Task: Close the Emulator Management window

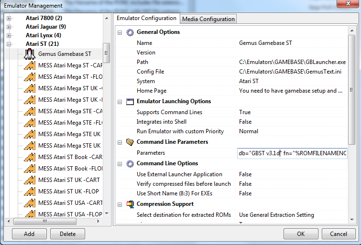Action: (x=348, y=3)
